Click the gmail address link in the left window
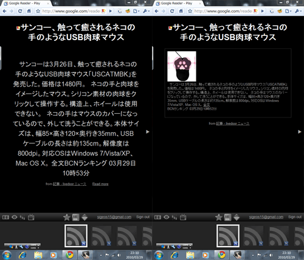The height and width of the screenshot is (260, 304). (x=114, y=217)
